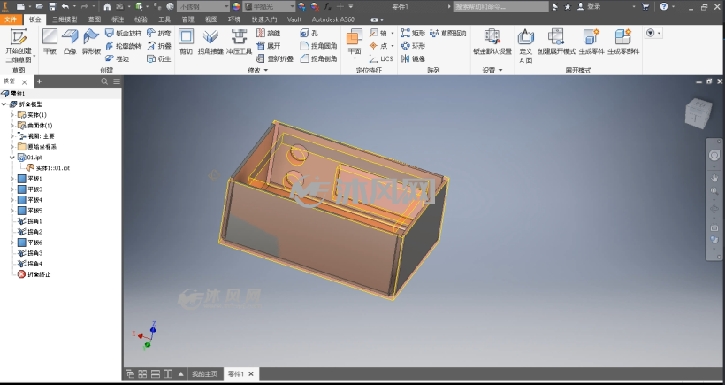725x385 pixels.
Task: Start a 2D sketch (开始创建二维草图)
Action: pyautogui.click(x=19, y=46)
